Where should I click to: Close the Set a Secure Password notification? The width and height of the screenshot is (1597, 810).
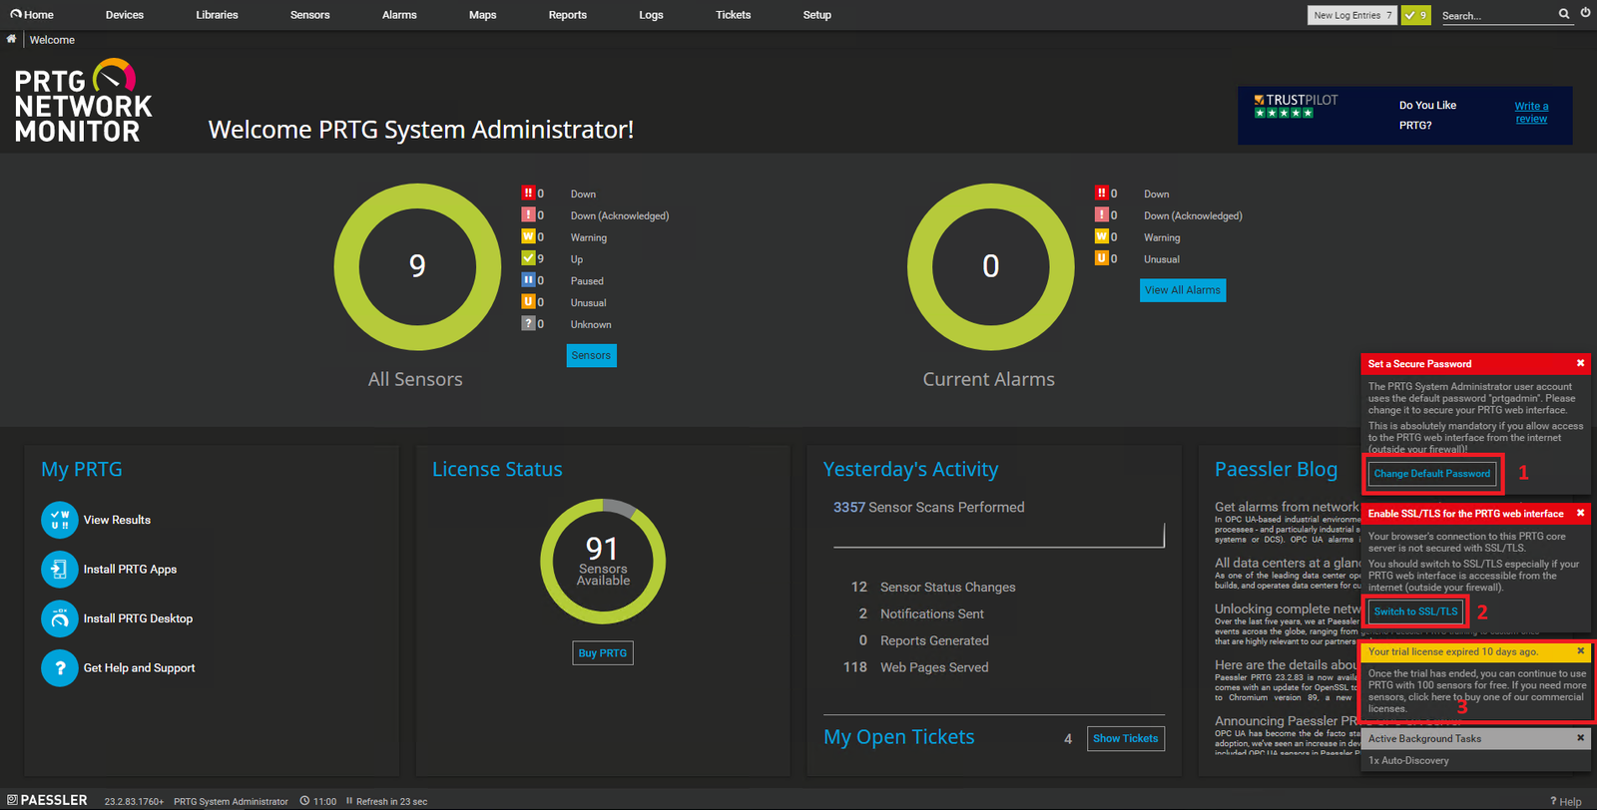point(1580,363)
